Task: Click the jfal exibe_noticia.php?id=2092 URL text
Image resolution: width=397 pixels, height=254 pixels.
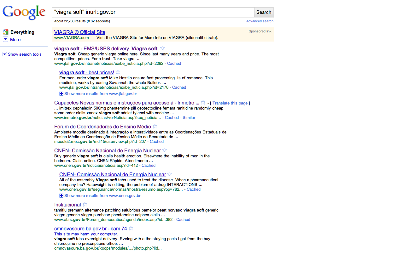Action: (109, 63)
